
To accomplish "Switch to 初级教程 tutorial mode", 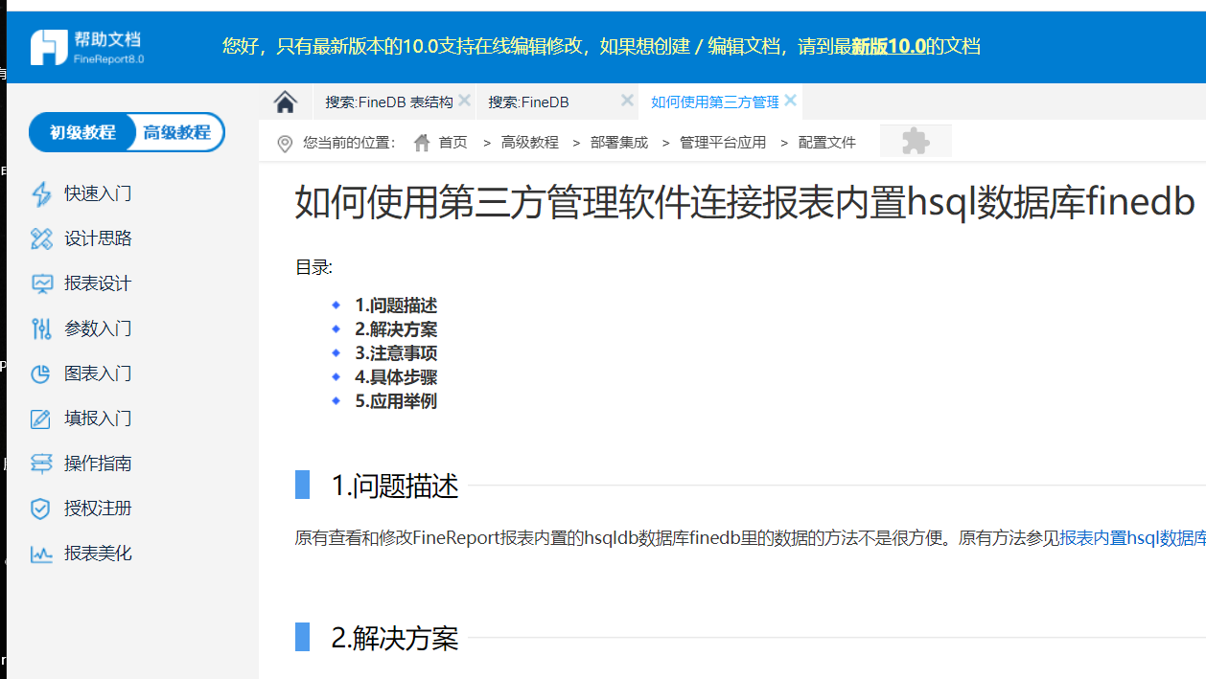I will pyautogui.click(x=82, y=132).
